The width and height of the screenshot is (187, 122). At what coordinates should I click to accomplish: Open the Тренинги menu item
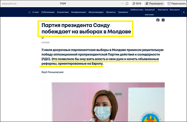123,12
